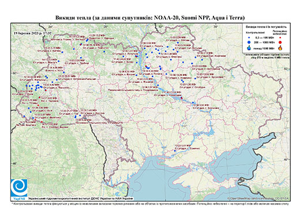The height and width of the screenshot is (212, 300).
Task: Click the 36° longitude label on top edge
Action: coord(216,26)
